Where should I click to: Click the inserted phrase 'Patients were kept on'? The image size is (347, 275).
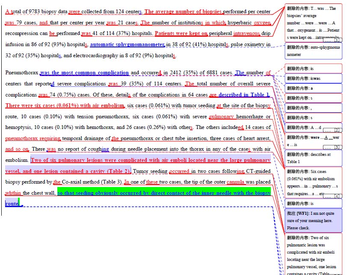pyautogui.click(x=181, y=33)
